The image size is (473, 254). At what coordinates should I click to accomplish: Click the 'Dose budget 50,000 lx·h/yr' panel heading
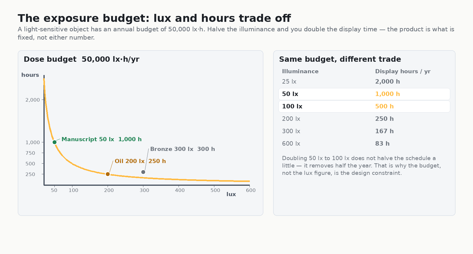point(81,59)
